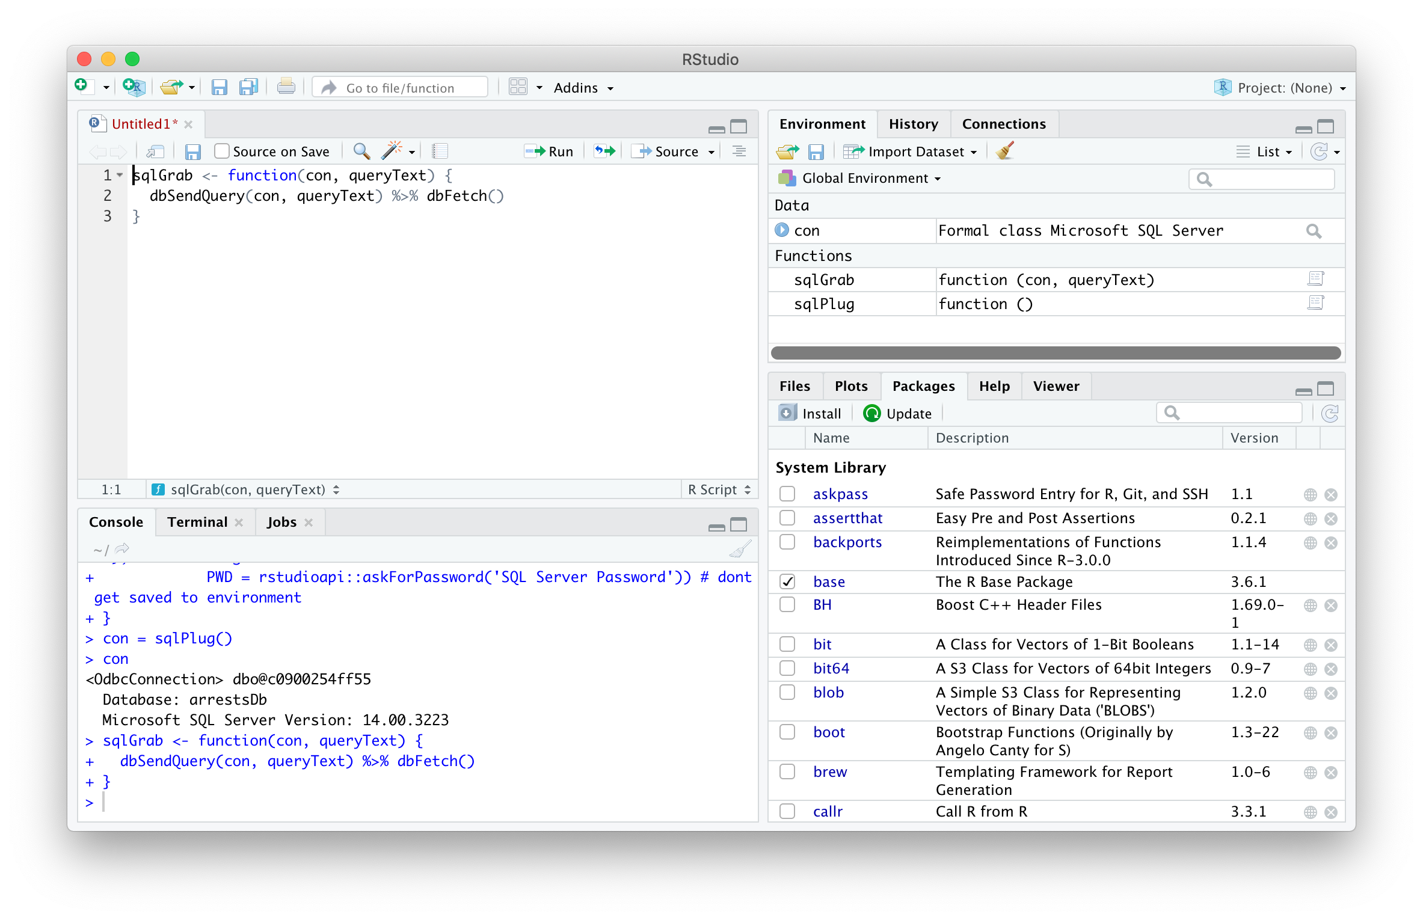This screenshot has width=1423, height=920.
Task: Uncheck the base package checkbox
Action: (787, 581)
